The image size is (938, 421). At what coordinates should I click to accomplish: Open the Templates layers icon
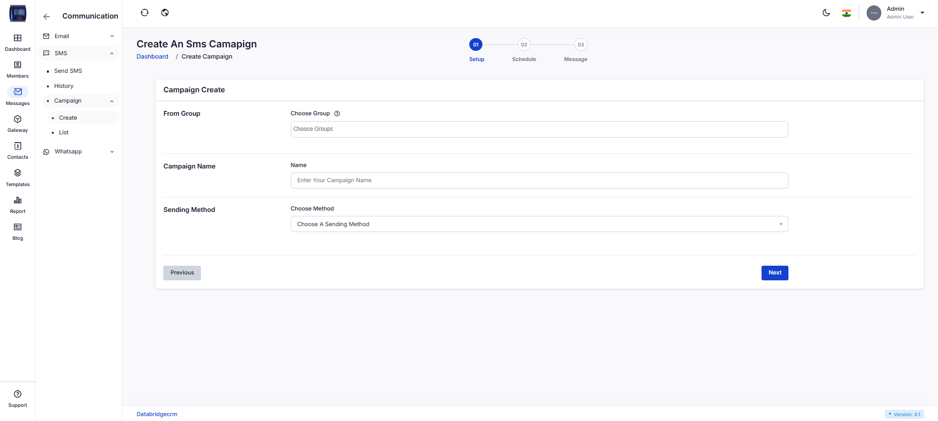(18, 173)
